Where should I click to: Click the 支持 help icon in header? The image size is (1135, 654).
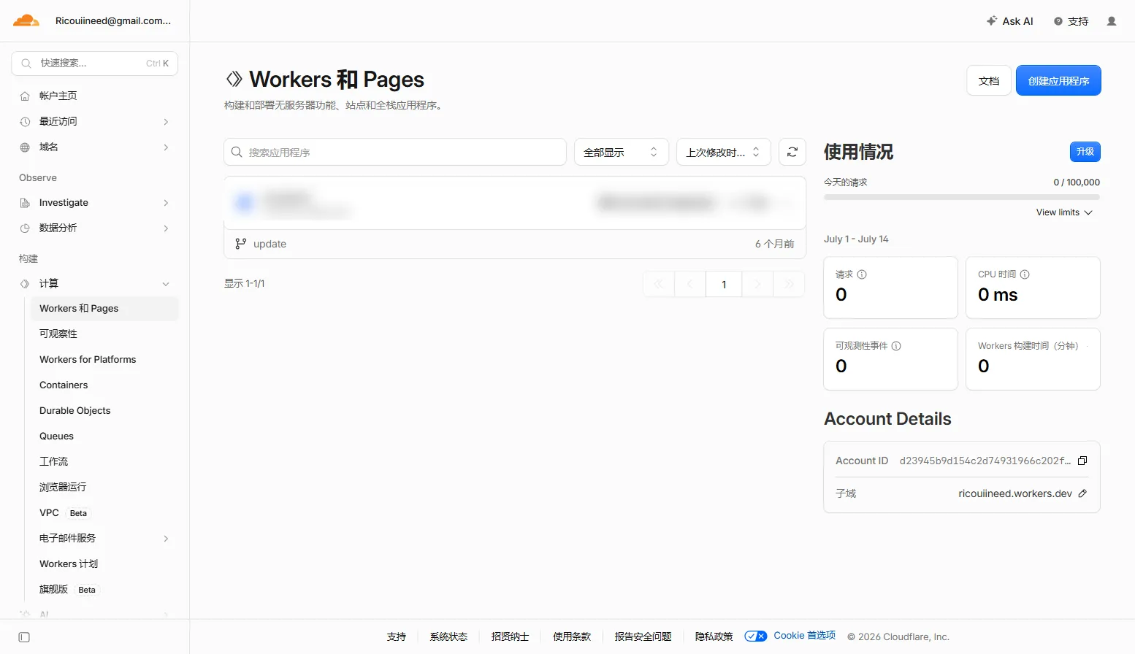pyautogui.click(x=1058, y=21)
